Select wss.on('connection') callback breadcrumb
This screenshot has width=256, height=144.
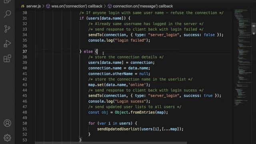click(x=77, y=6)
